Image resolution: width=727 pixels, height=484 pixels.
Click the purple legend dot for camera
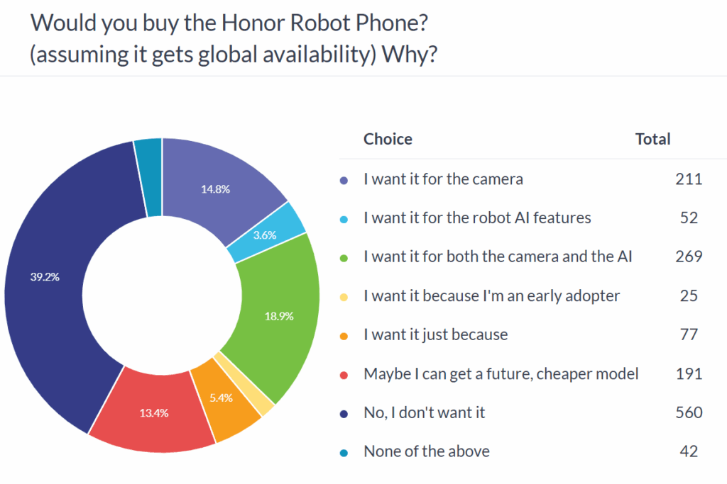click(344, 181)
